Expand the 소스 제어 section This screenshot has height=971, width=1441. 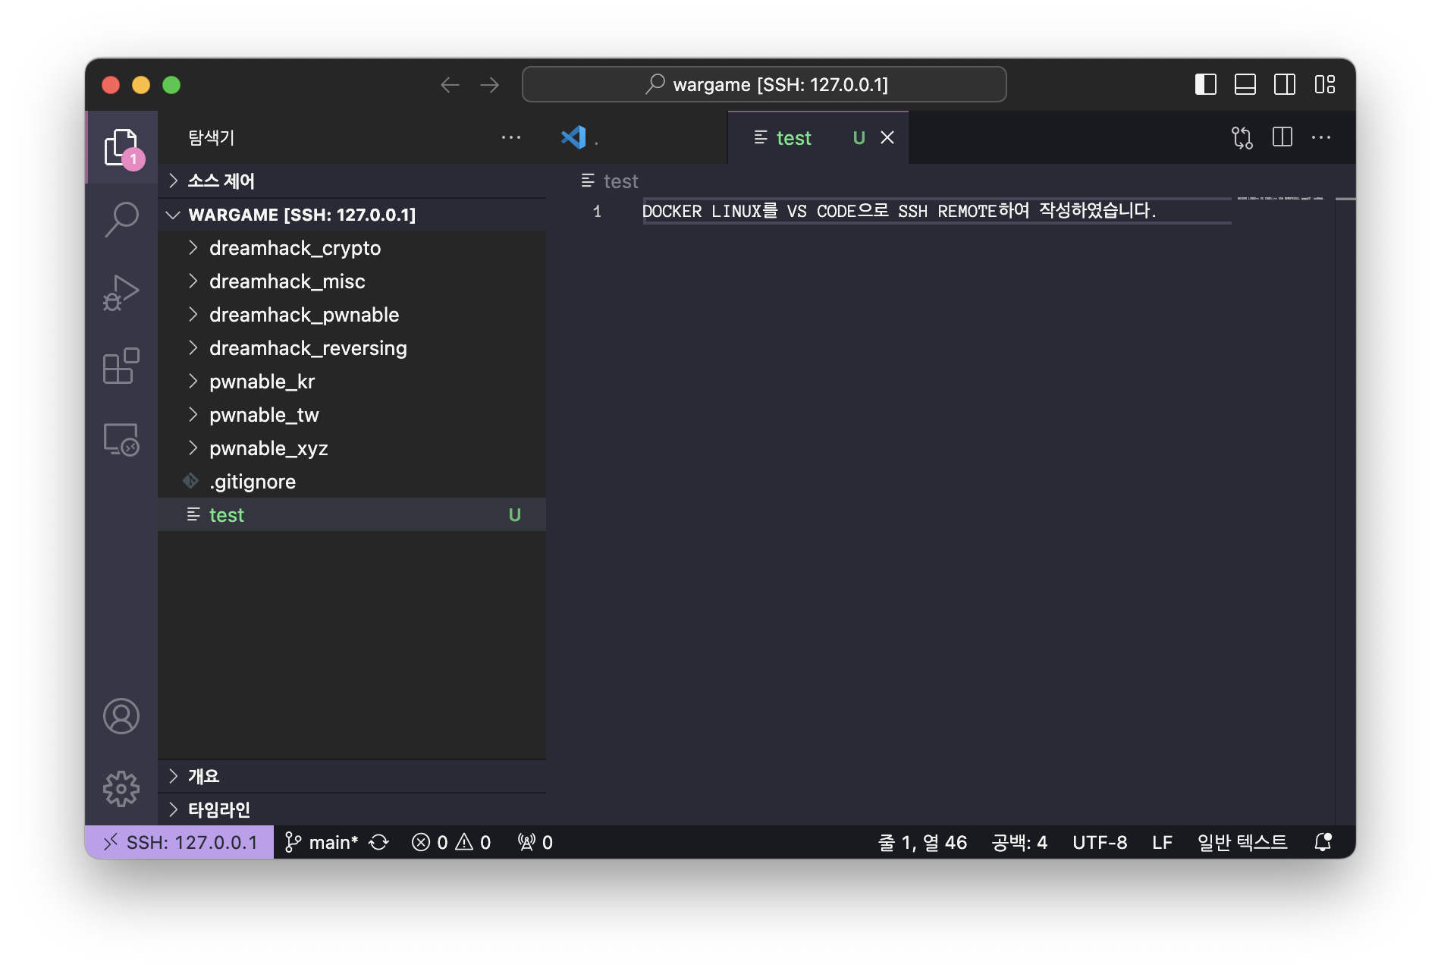click(x=352, y=181)
